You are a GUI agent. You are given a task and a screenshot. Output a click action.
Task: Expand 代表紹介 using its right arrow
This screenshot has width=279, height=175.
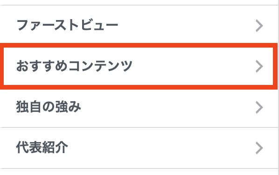(x=259, y=148)
